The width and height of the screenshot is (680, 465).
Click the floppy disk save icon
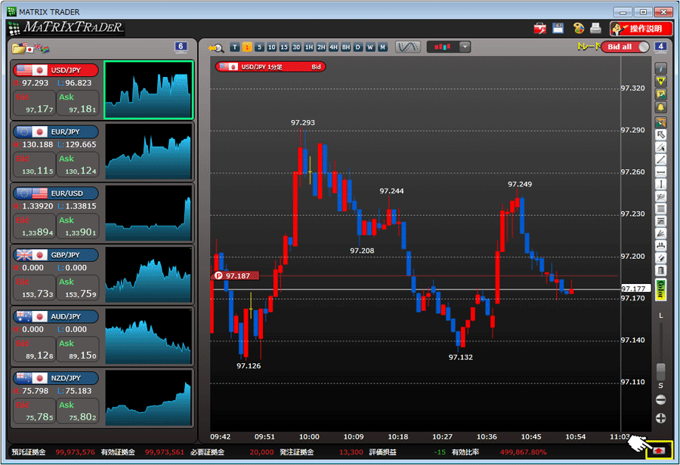[558, 29]
